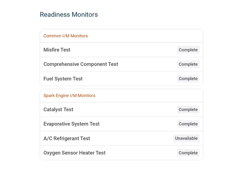The height and width of the screenshot is (182, 243).
Task: Select the Comprehensive Component Test row
Action: [x=121, y=64]
